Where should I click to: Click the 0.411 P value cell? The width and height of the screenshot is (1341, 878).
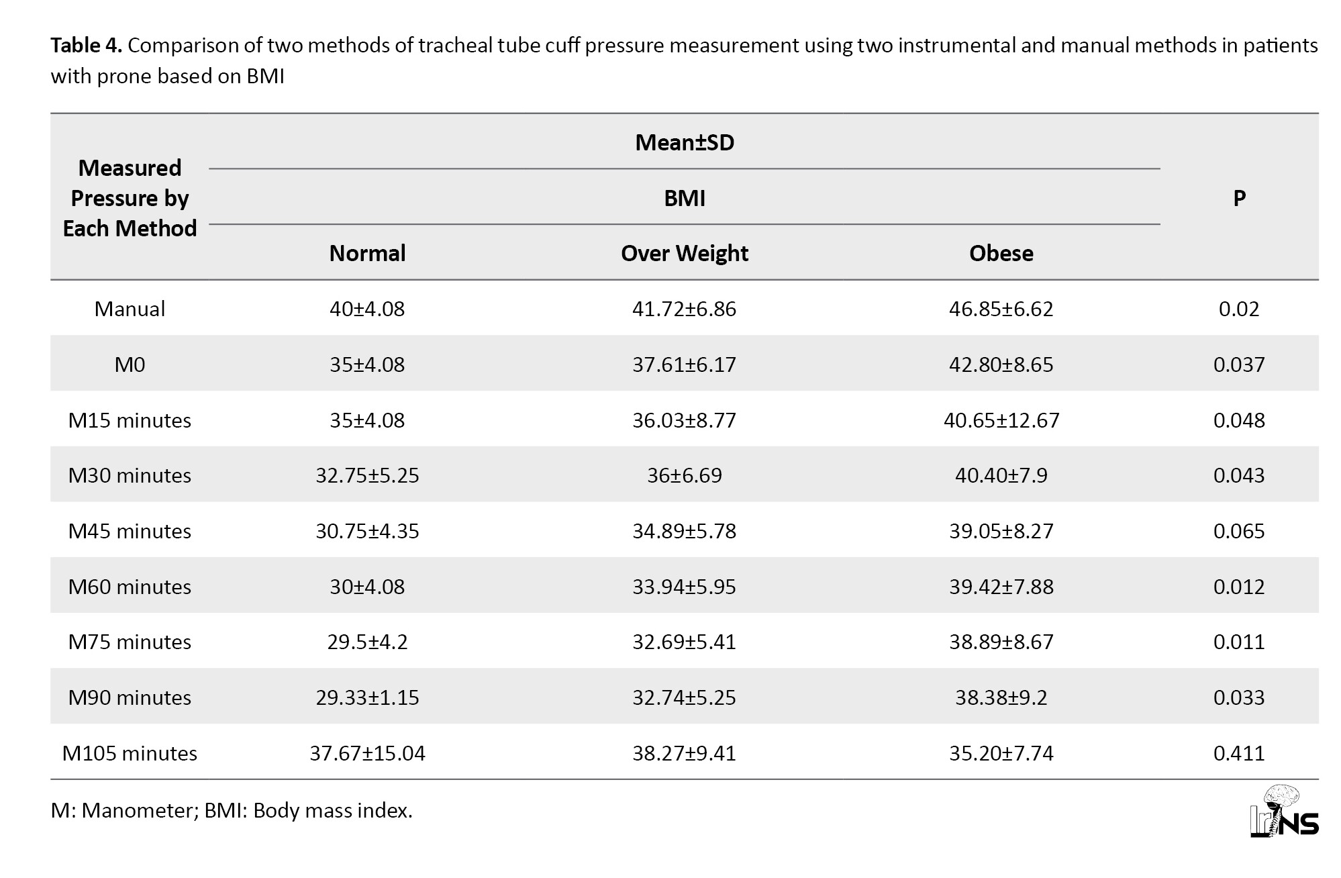coord(1239,753)
